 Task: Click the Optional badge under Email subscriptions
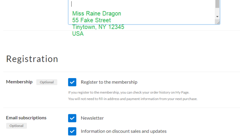16,126
